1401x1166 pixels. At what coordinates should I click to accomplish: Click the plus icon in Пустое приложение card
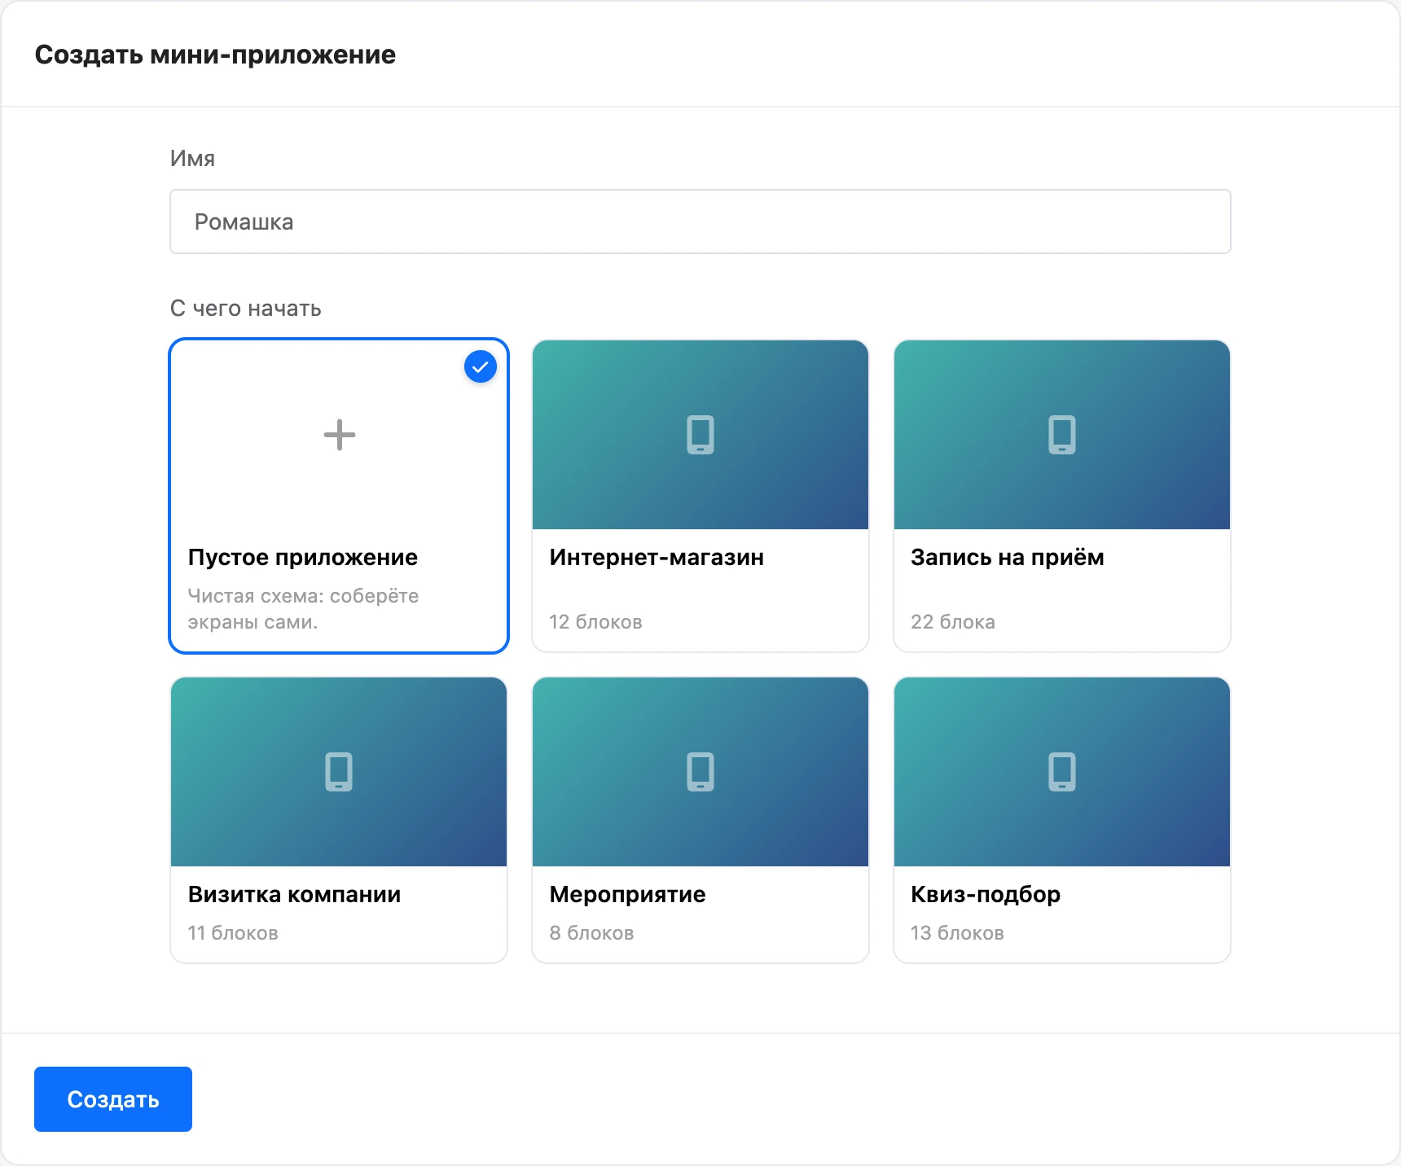click(x=339, y=435)
